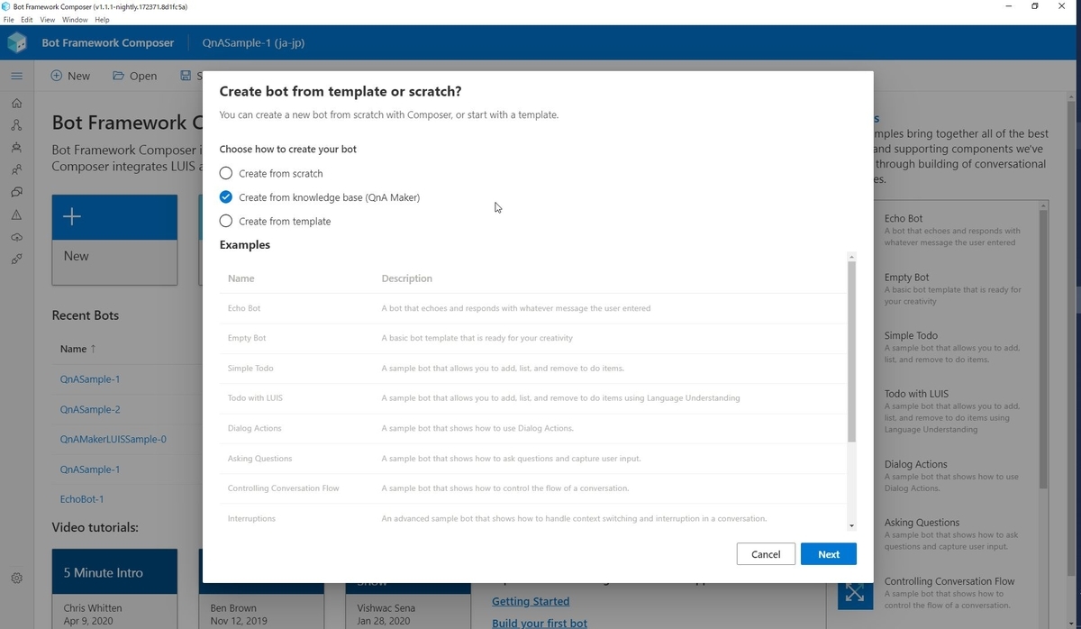Viewport: 1081px width, 629px height.
Task: Open the Skills plug sidebar icon
Action: pos(16,260)
